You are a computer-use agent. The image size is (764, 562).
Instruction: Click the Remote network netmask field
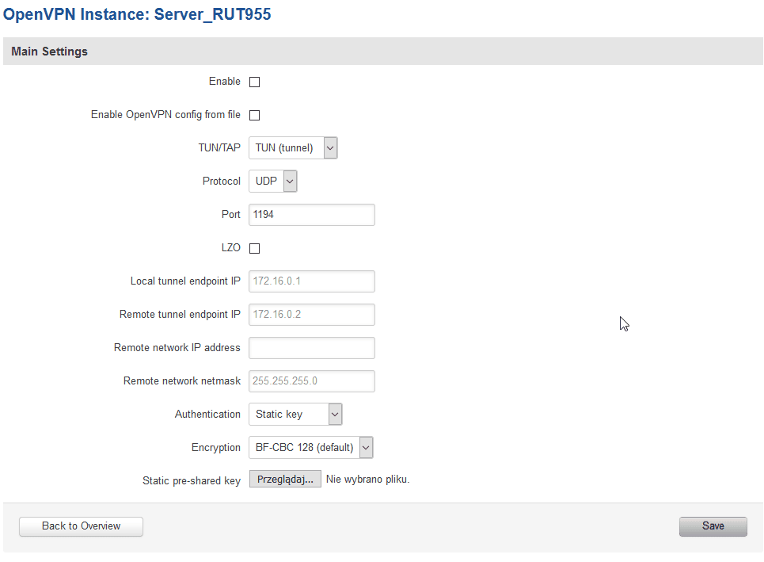pos(311,381)
